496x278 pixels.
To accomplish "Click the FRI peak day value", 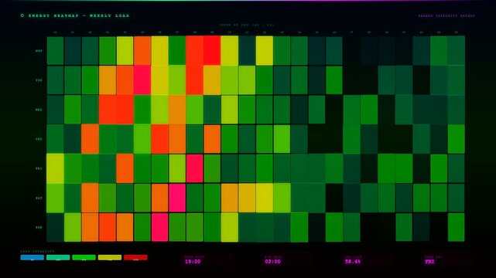I will (x=430, y=262).
